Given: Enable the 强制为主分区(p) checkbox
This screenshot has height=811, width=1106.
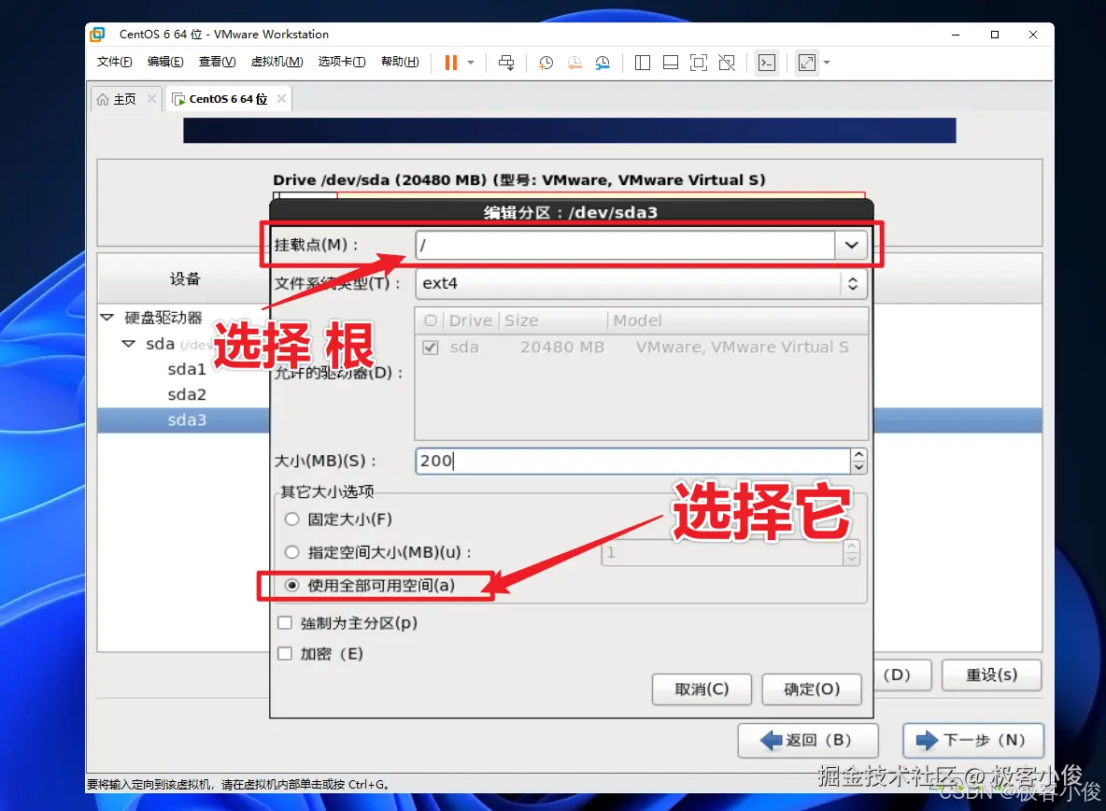Looking at the screenshot, I should click(285, 622).
